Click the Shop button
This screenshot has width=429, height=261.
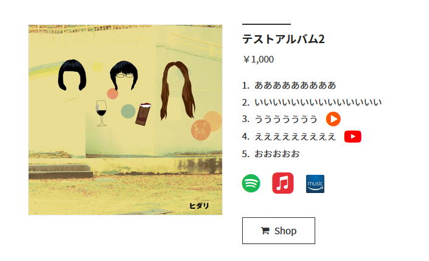(x=279, y=231)
